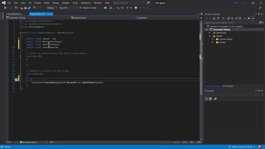Click Add to Source Control button

[242, 147]
